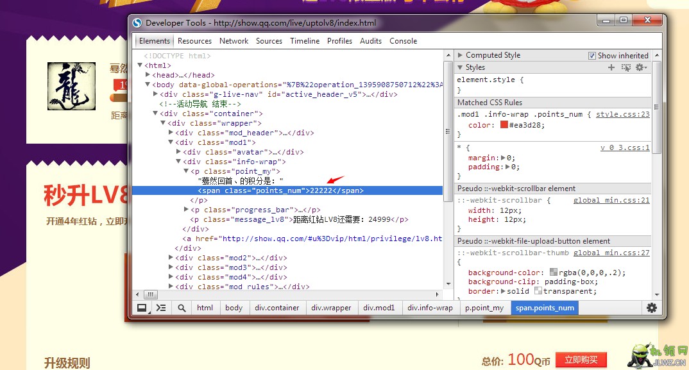Image resolution: width=689 pixels, height=370 pixels.
Task: Select the span.points_num breadcrumb
Action: 545,308
